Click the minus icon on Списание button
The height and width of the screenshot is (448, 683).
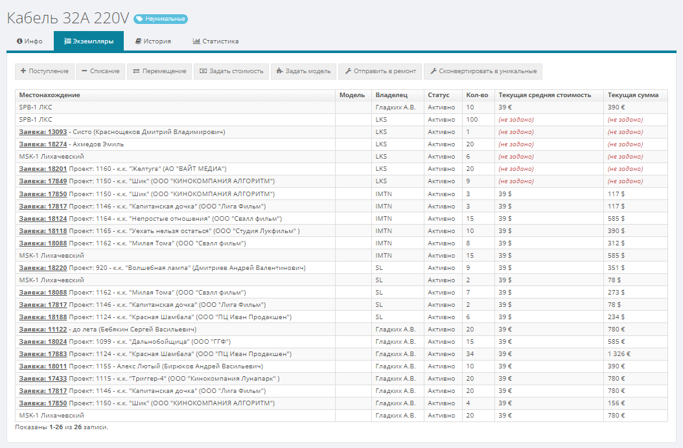(x=84, y=71)
